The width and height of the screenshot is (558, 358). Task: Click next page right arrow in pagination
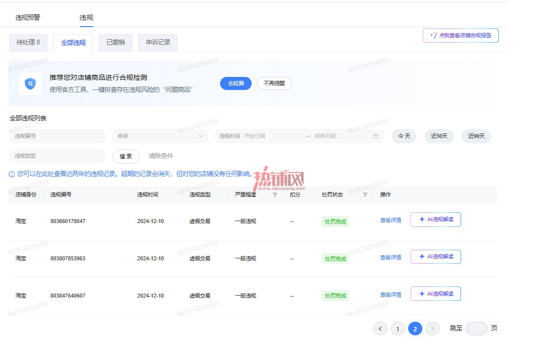click(432, 328)
